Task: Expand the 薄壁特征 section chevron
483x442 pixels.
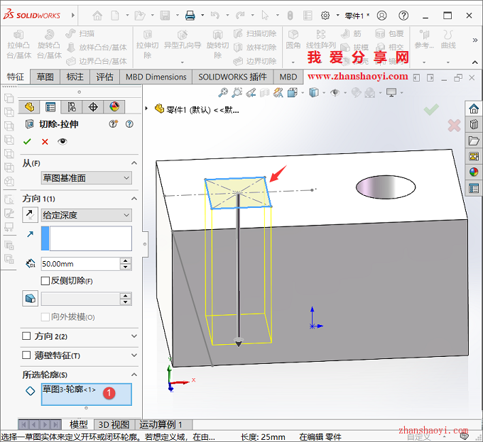Action: (x=134, y=355)
